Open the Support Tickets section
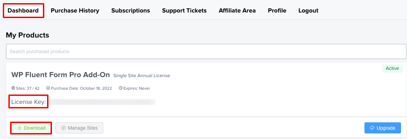Screen dimensions: 407x139 coord(184,10)
